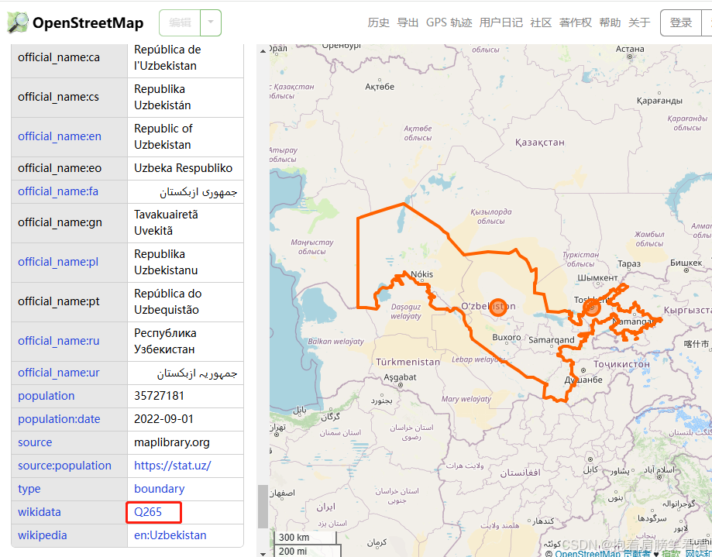
Task: Select the Republic of Uzbekistan value
Action: pyautogui.click(x=163, y=136)
